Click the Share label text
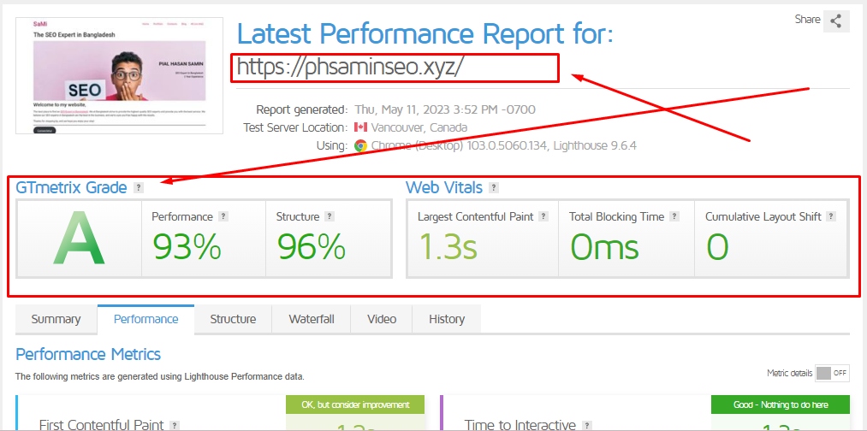 tap(807, 20)
